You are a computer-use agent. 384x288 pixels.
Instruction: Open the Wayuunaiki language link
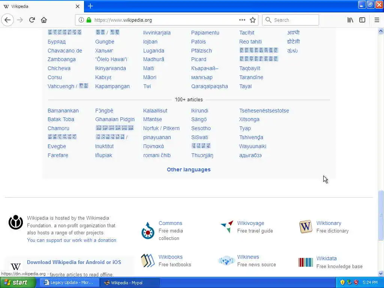click(x=252, y=146)
